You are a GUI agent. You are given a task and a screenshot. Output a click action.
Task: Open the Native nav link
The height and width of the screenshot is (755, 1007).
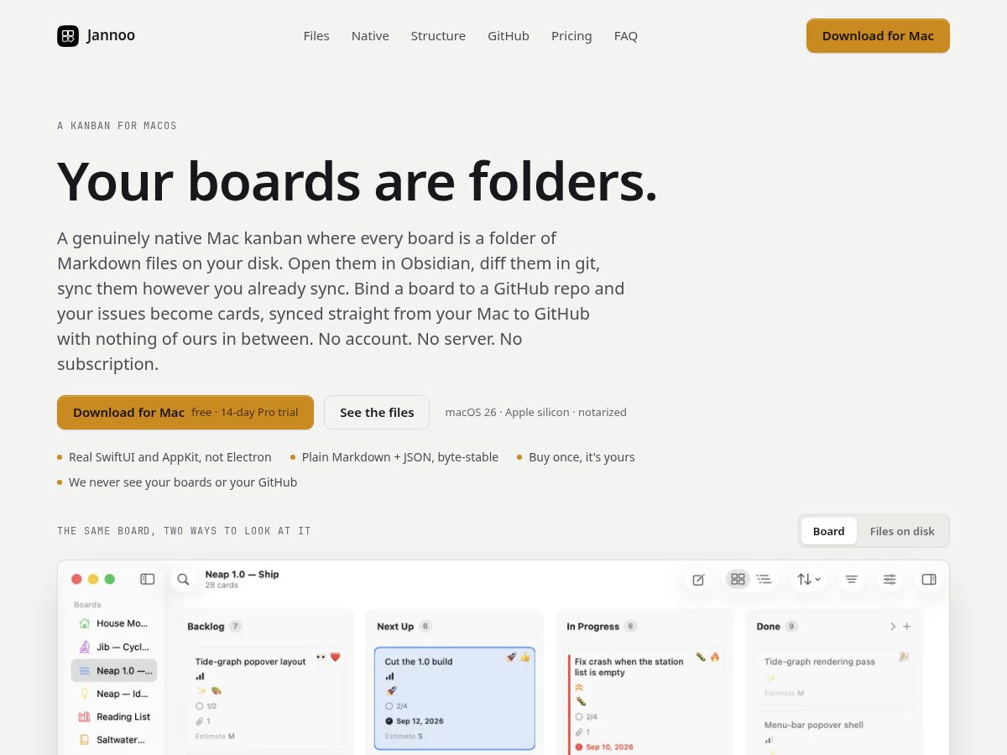coord(370,36)
